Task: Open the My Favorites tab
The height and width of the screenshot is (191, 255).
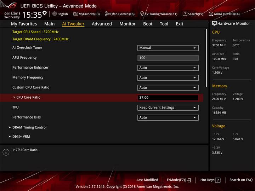Action: [x=24, y=24]
